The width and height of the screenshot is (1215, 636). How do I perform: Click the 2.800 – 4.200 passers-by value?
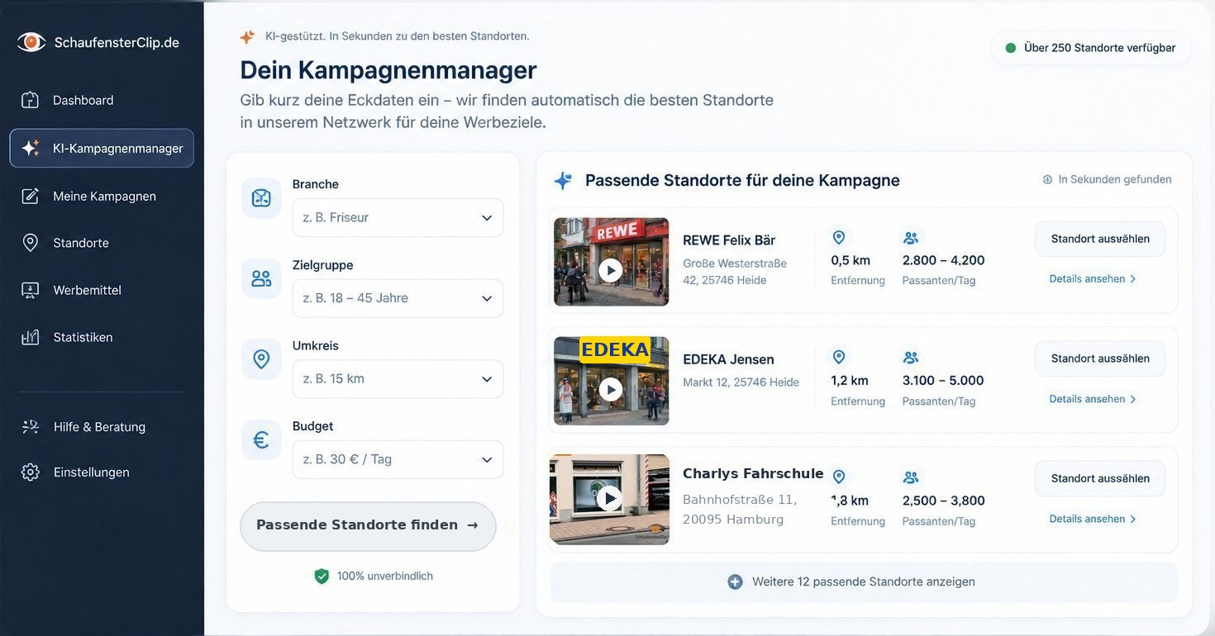(943, 260)
